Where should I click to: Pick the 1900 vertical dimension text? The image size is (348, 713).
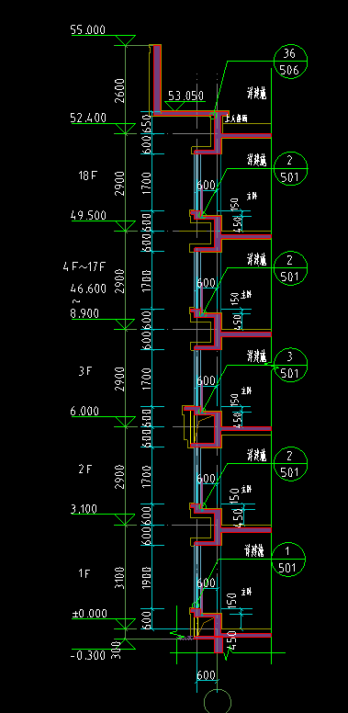(146, 578)
